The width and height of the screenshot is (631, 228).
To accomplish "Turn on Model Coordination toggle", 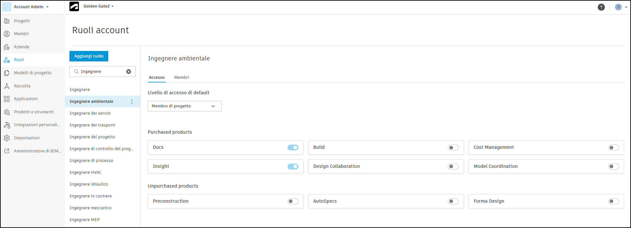I will click(614, 167).
